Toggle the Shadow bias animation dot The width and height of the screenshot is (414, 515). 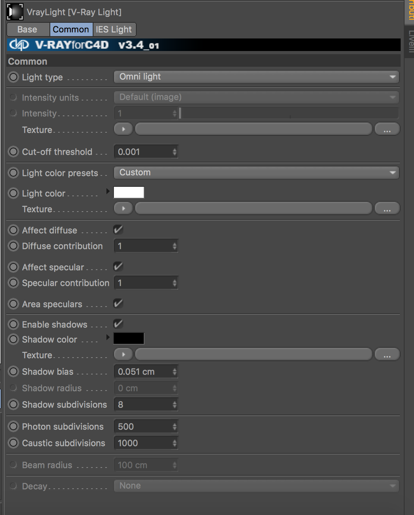pos(14,371)
